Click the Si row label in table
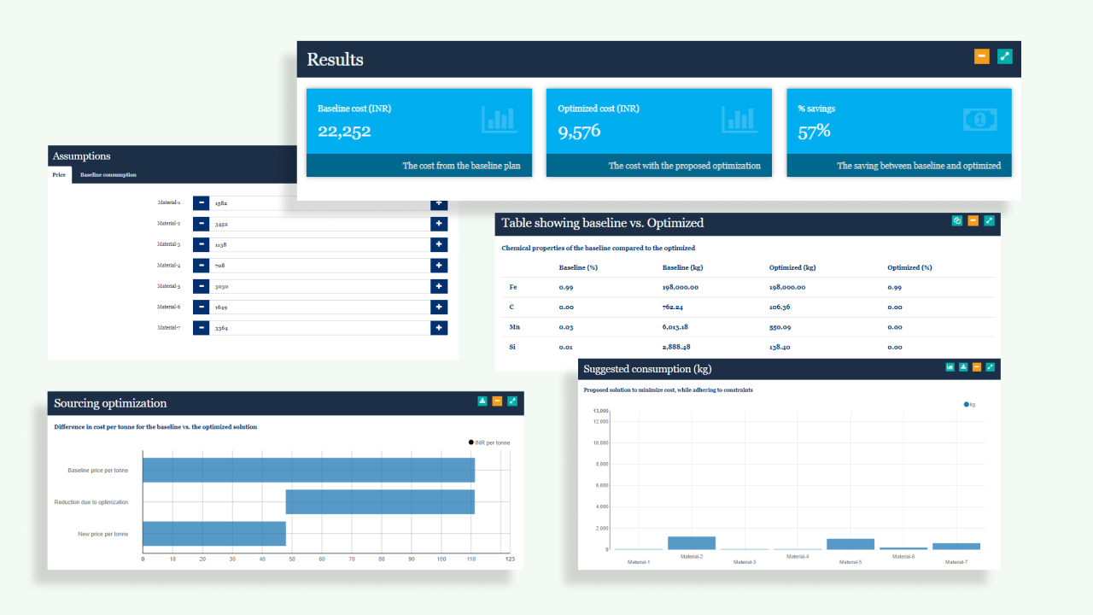1093x615 pixels. pyautogui.click(x=512, y=347)
